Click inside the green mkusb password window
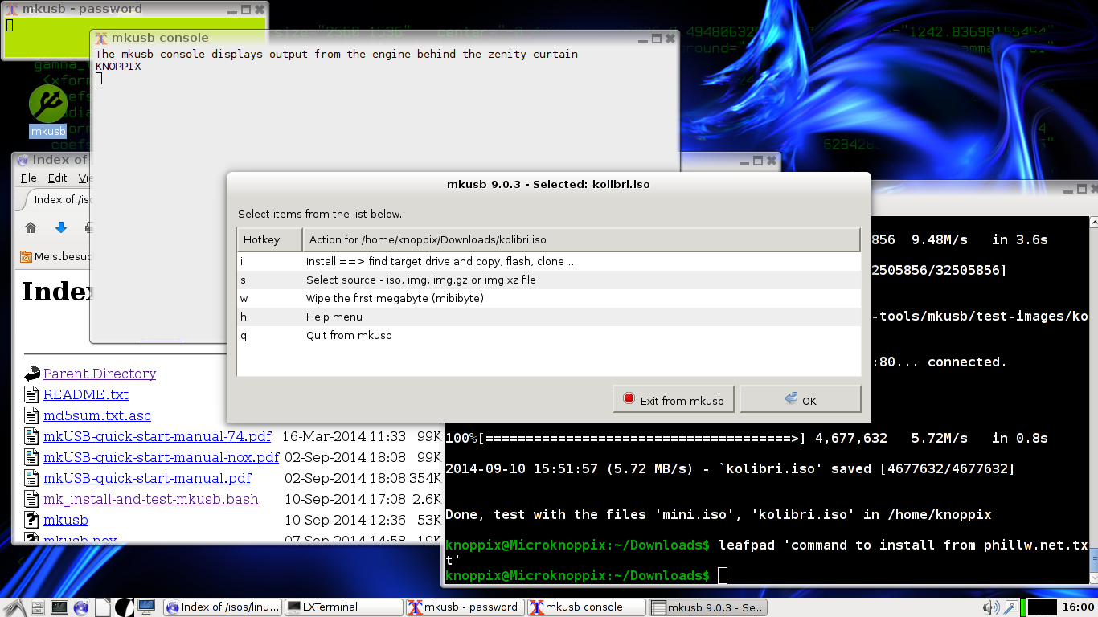Screen dimensions: 1098x617 [x=135, y=37]
